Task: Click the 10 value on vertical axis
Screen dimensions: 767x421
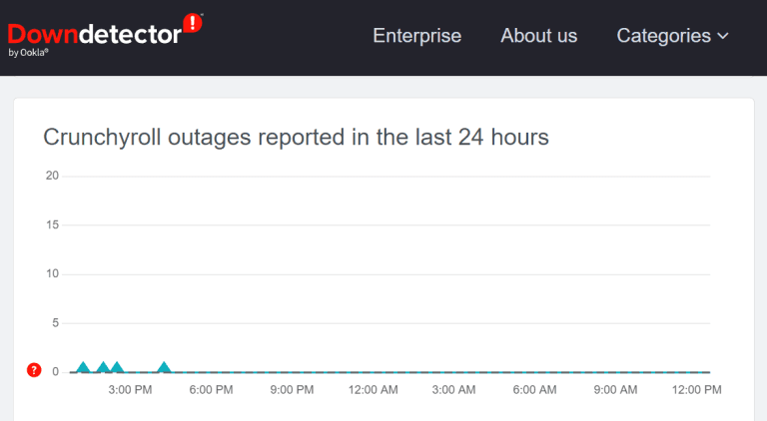Action: 52,274
